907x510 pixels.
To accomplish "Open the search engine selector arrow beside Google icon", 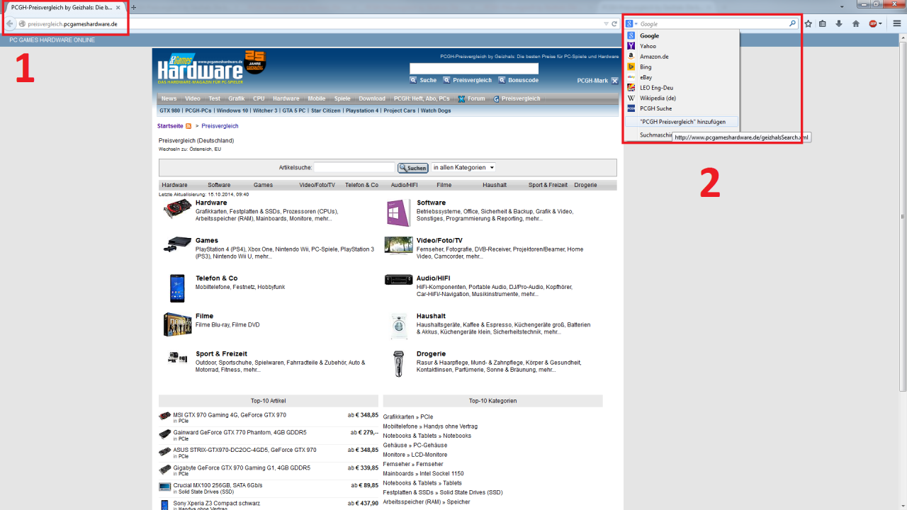I will click(x=636, y=24).
